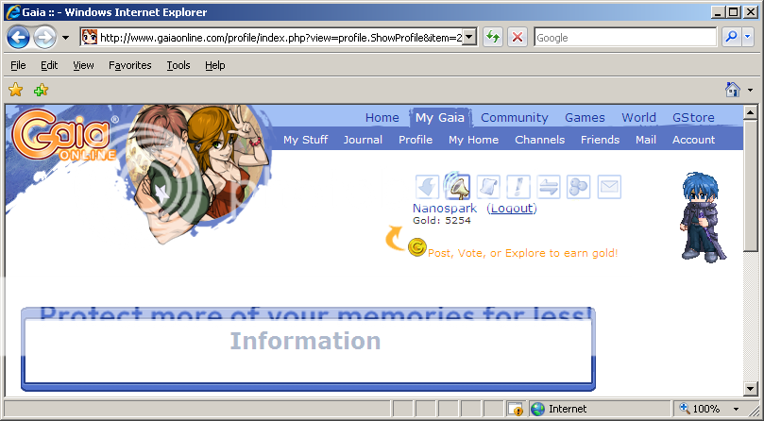Go to My Home link
The image size is (764, 421).
(473, 140)
